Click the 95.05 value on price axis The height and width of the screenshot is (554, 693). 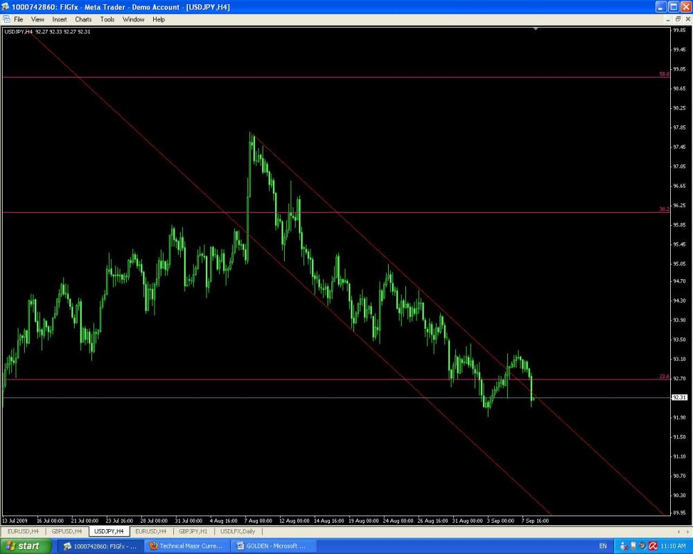[x=679, y=264]
